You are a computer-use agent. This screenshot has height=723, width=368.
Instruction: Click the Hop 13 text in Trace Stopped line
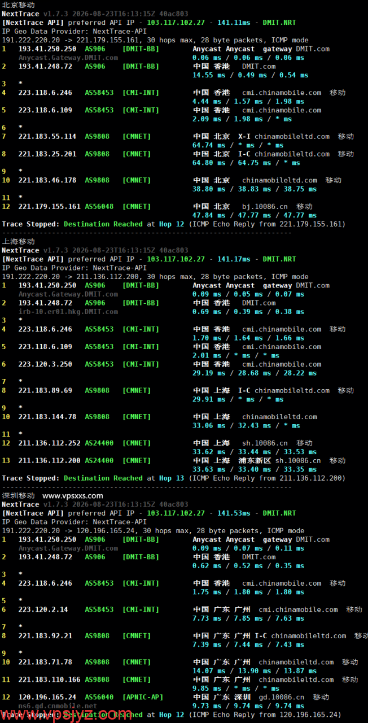(172, 478)
